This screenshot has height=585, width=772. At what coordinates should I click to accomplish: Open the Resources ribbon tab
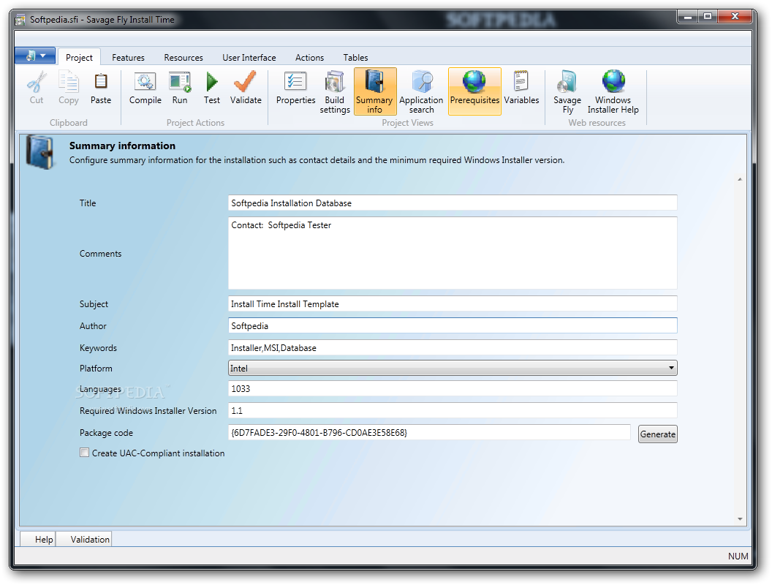click(183, 58)
